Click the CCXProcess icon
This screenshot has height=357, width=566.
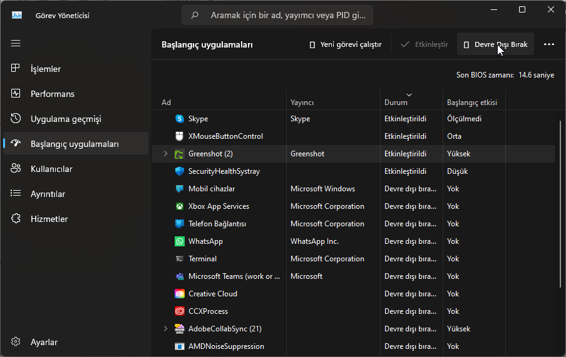[x=180, y=311]
